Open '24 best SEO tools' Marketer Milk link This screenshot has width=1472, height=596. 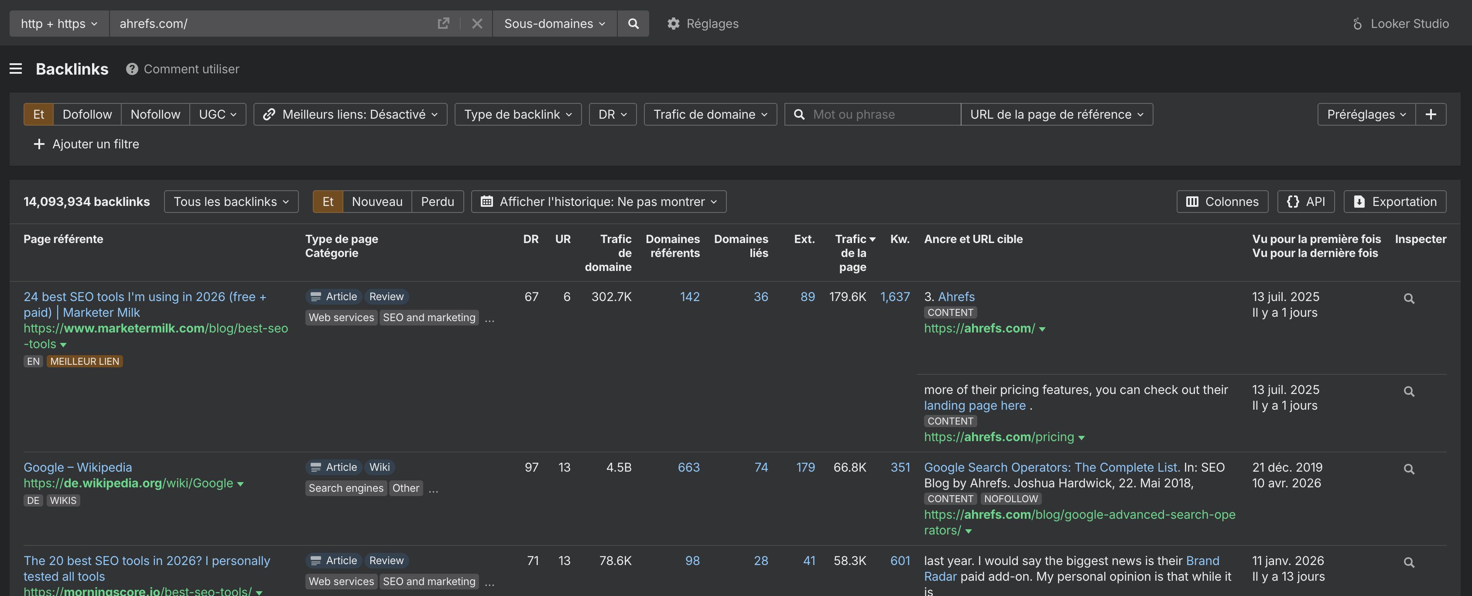click(x=144, y=305)
